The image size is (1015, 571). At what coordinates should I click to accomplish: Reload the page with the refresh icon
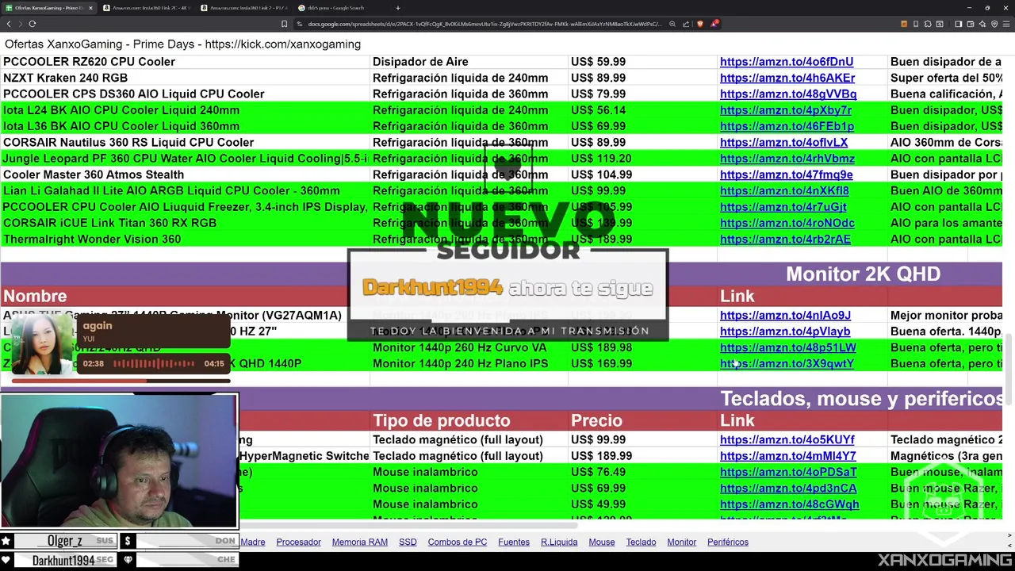tap(33, 24)
